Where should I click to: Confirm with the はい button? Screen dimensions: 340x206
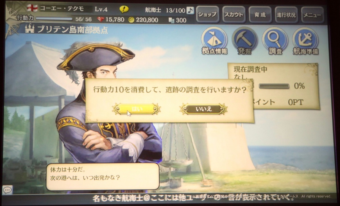(x=136, y=109)
